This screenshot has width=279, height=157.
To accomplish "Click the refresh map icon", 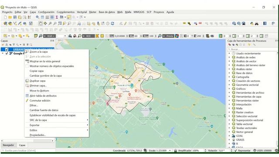I will 112,23.
